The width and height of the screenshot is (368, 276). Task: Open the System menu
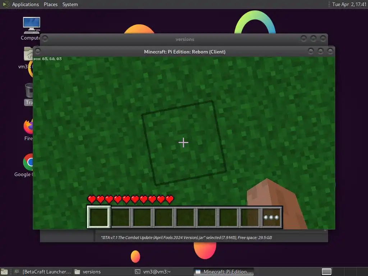click(70, 4)
